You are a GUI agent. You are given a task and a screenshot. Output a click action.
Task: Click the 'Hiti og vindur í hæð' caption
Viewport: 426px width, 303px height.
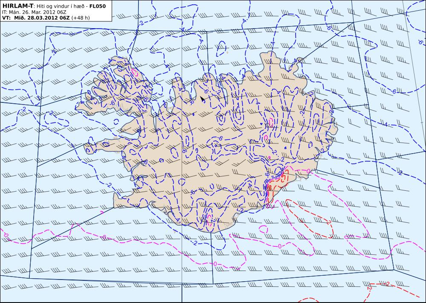tap(61, 6)
